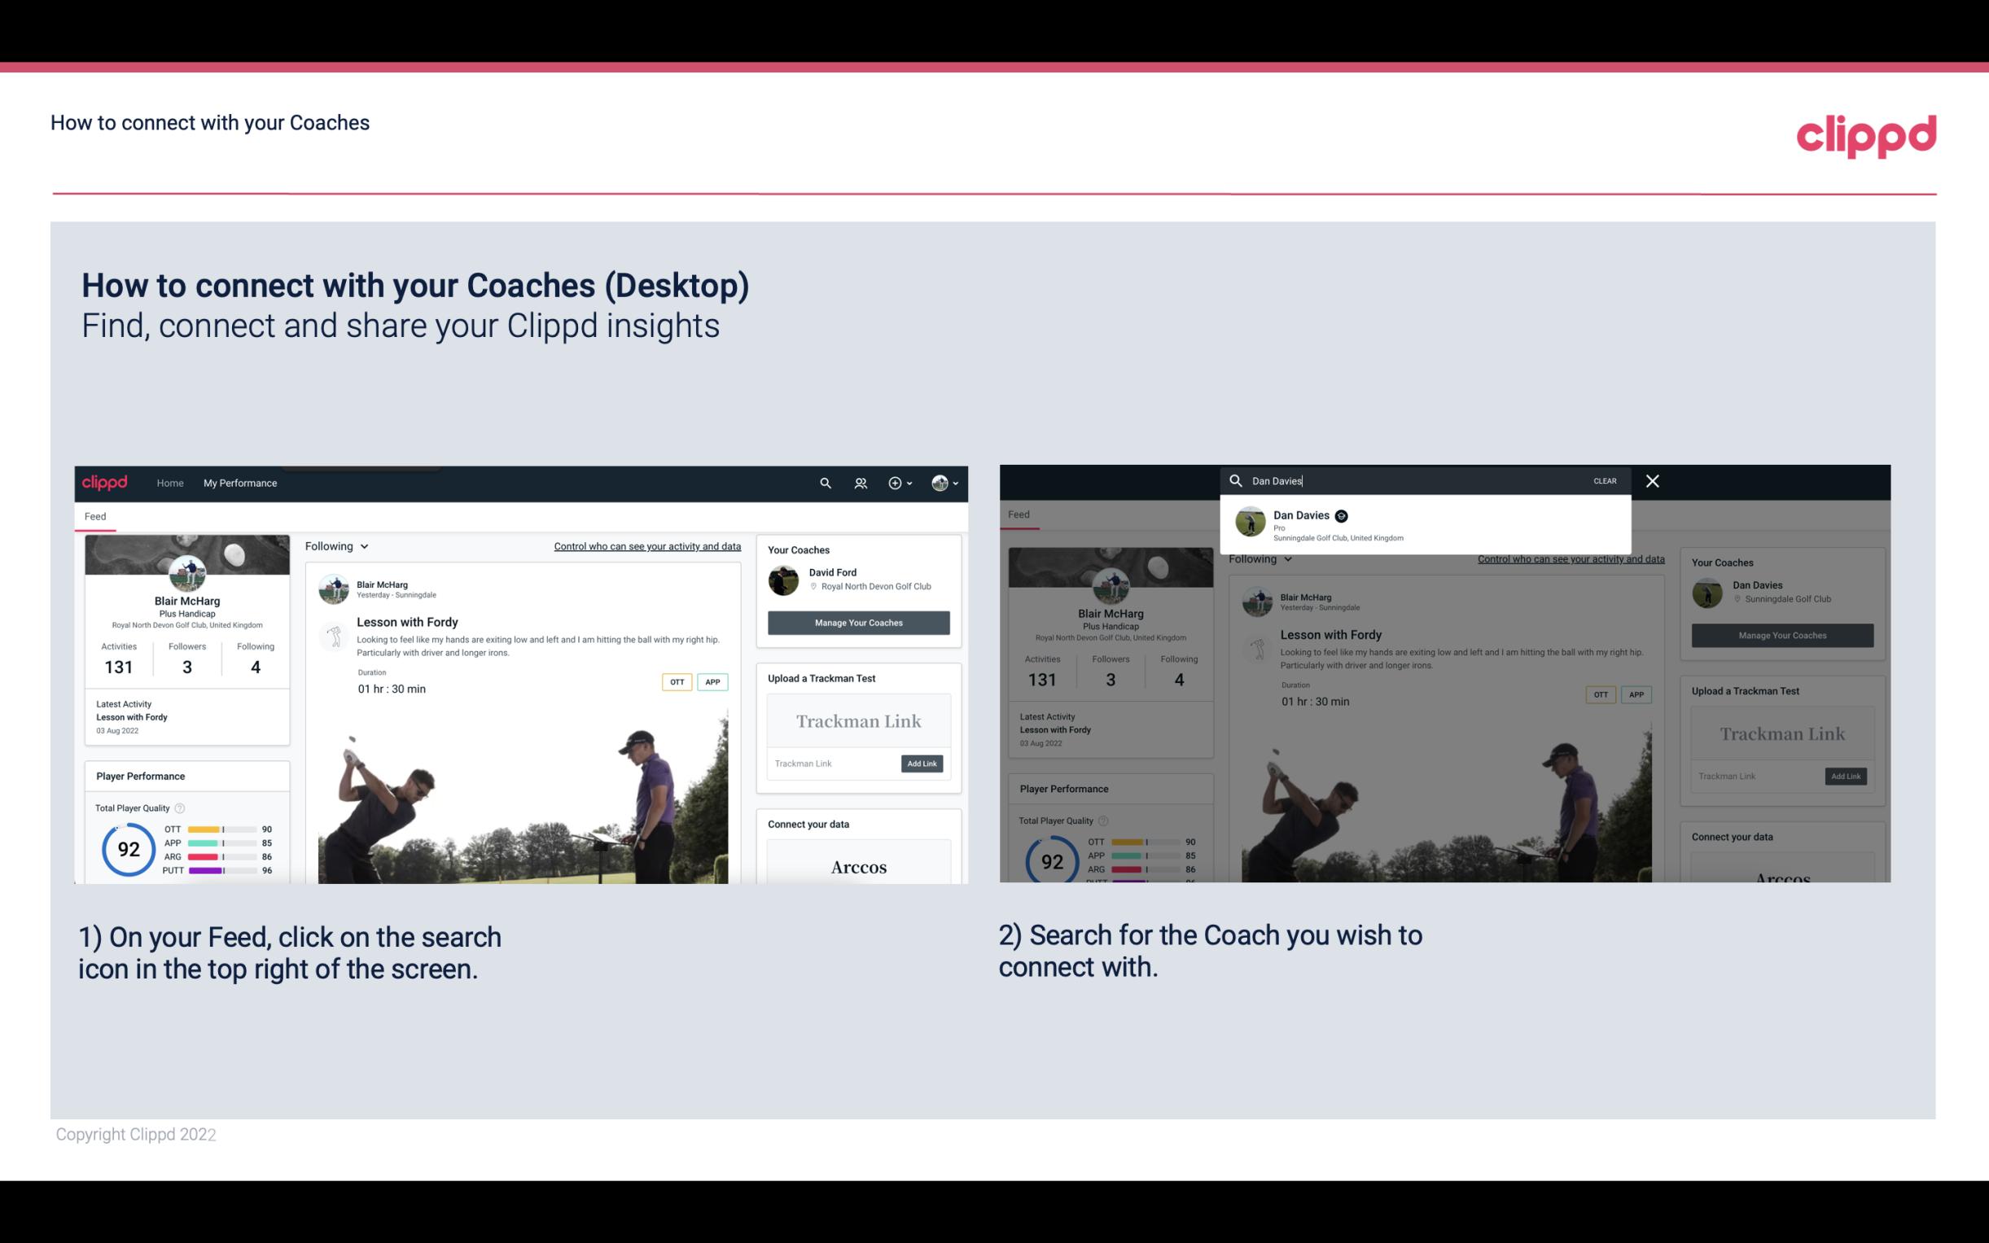Expand the Following dropdown in right panel
1989x1243 pixels.
tap(1259, 558)
